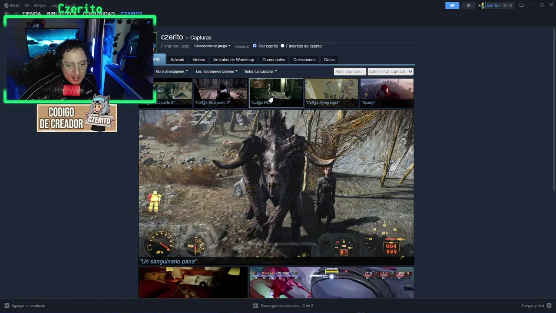Open the Steam announcements megaphone button
The image size is (556, 313).
pos(452,5)
